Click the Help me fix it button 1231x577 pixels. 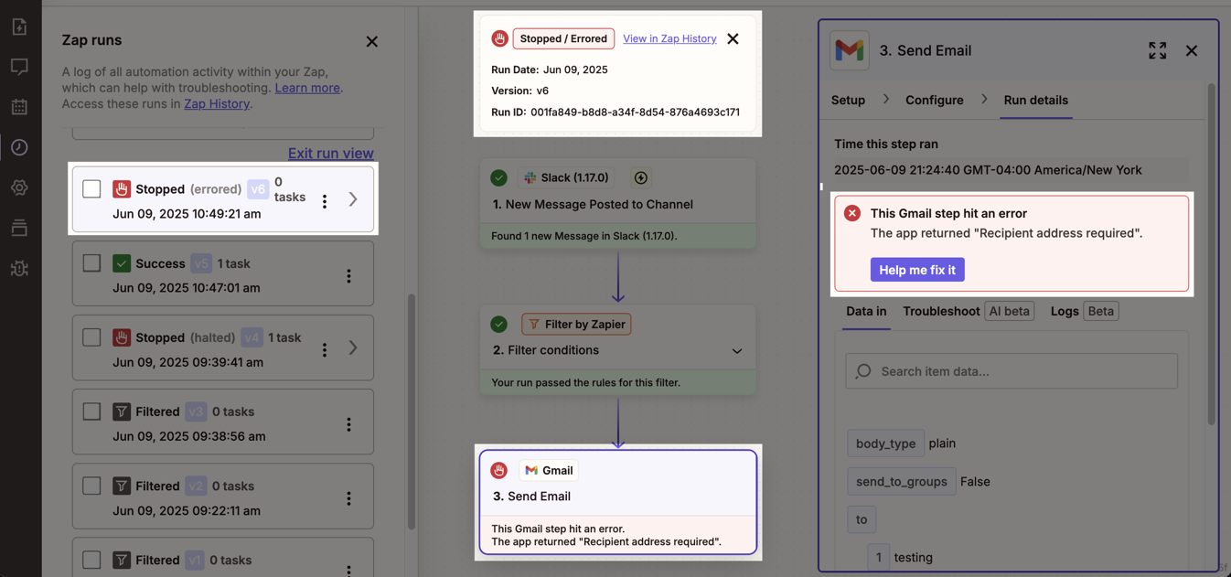[917, 270]
